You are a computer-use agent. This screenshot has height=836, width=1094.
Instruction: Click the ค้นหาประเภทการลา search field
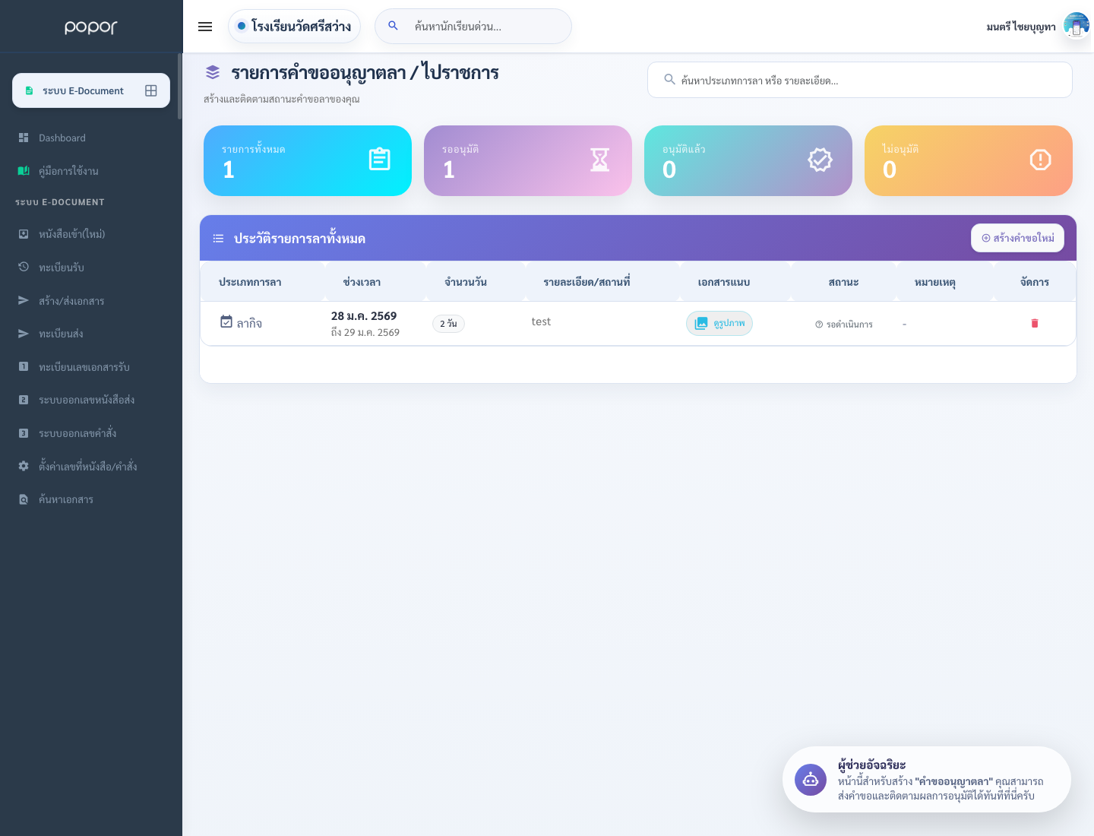tap(860, 80)
